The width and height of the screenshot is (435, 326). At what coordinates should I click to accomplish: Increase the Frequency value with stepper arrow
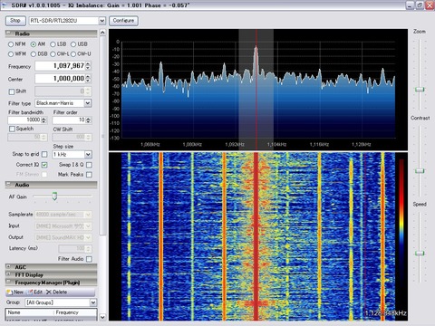pos(88,64)
